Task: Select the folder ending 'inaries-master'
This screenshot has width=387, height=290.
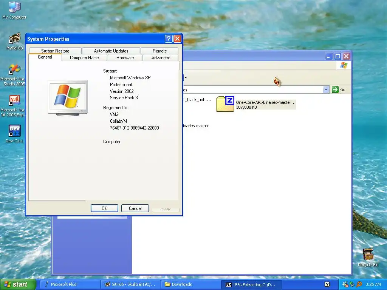Action: (196, 126)
